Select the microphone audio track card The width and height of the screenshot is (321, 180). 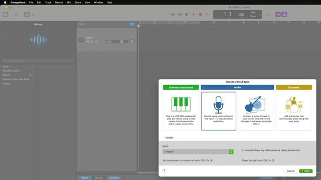tap(219, 111)
